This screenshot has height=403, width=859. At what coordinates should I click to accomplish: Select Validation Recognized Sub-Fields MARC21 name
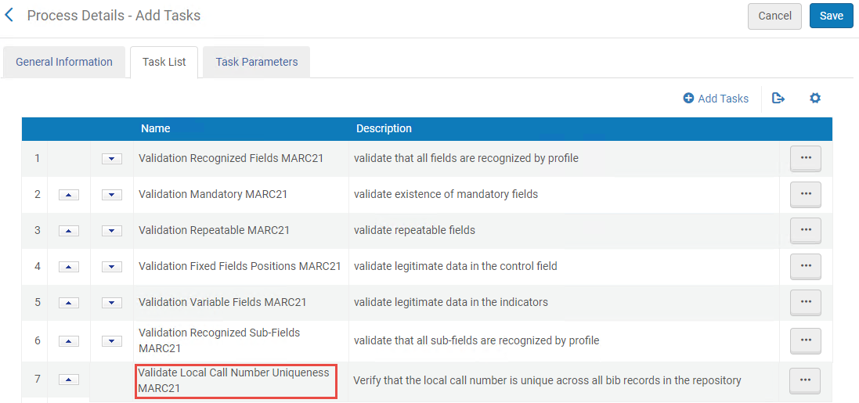point(219,340)
